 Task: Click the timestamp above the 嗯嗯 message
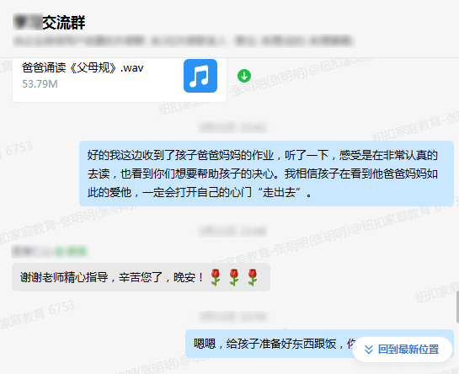[233, 317]
